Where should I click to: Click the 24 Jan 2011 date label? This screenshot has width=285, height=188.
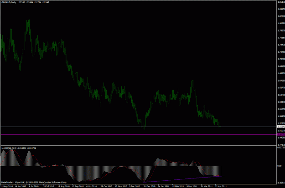pyautogui.click(x=164, y=186)
